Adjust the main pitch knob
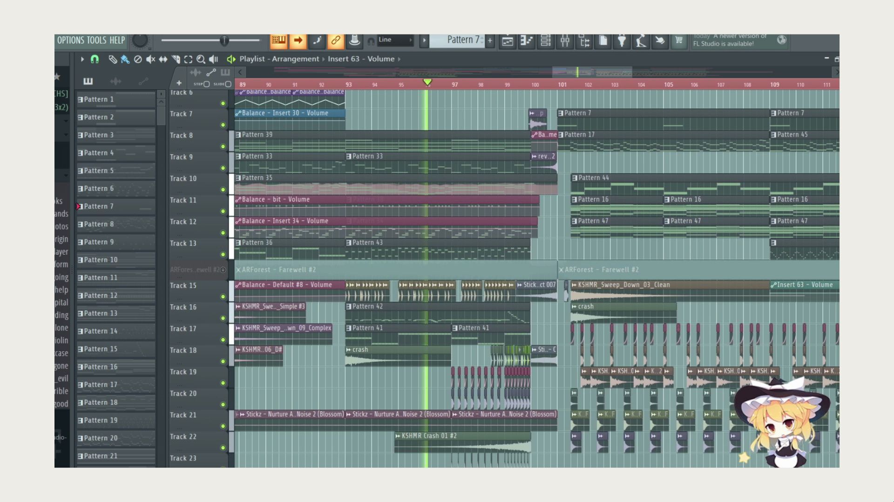This screenshot has width=894, height=502. (140, 41)
